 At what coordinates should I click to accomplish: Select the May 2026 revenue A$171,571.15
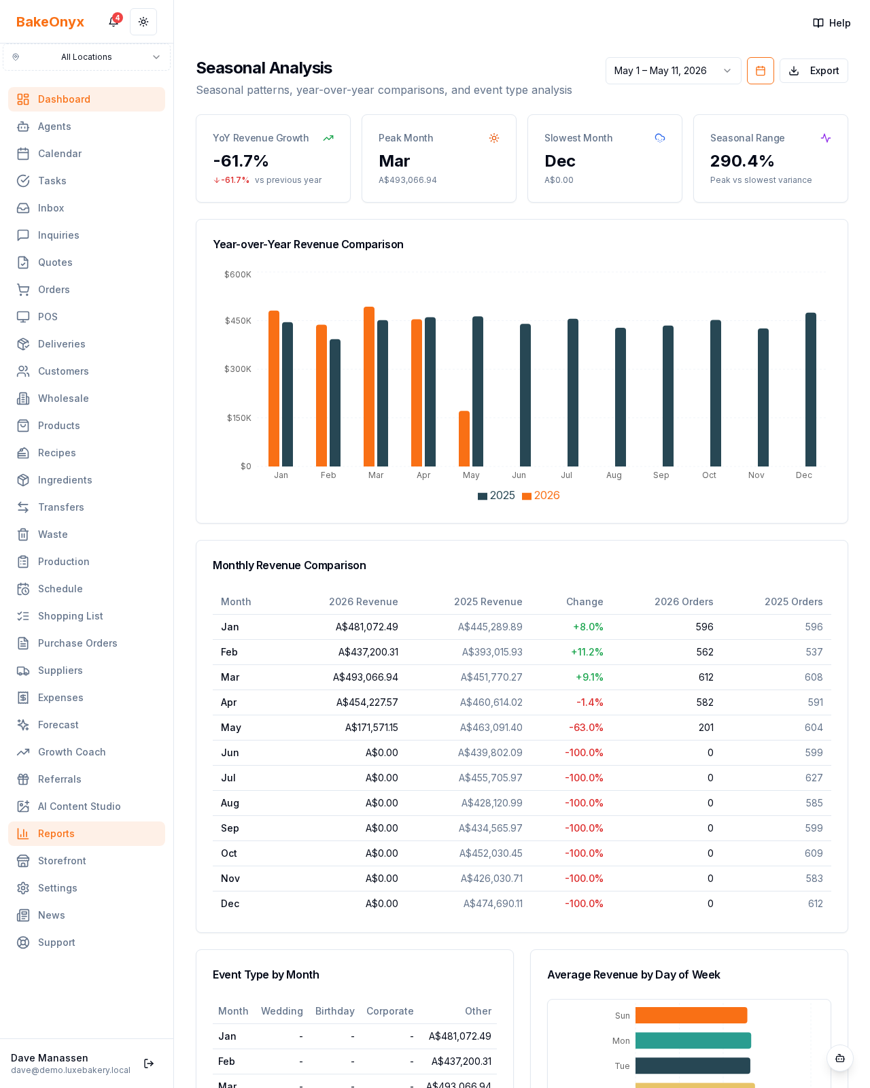(x=372, y=728)
